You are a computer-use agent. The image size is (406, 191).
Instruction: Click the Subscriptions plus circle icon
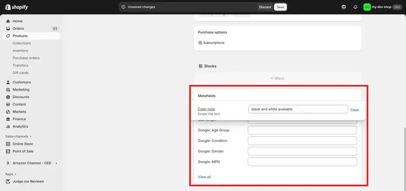click(200, 43)
